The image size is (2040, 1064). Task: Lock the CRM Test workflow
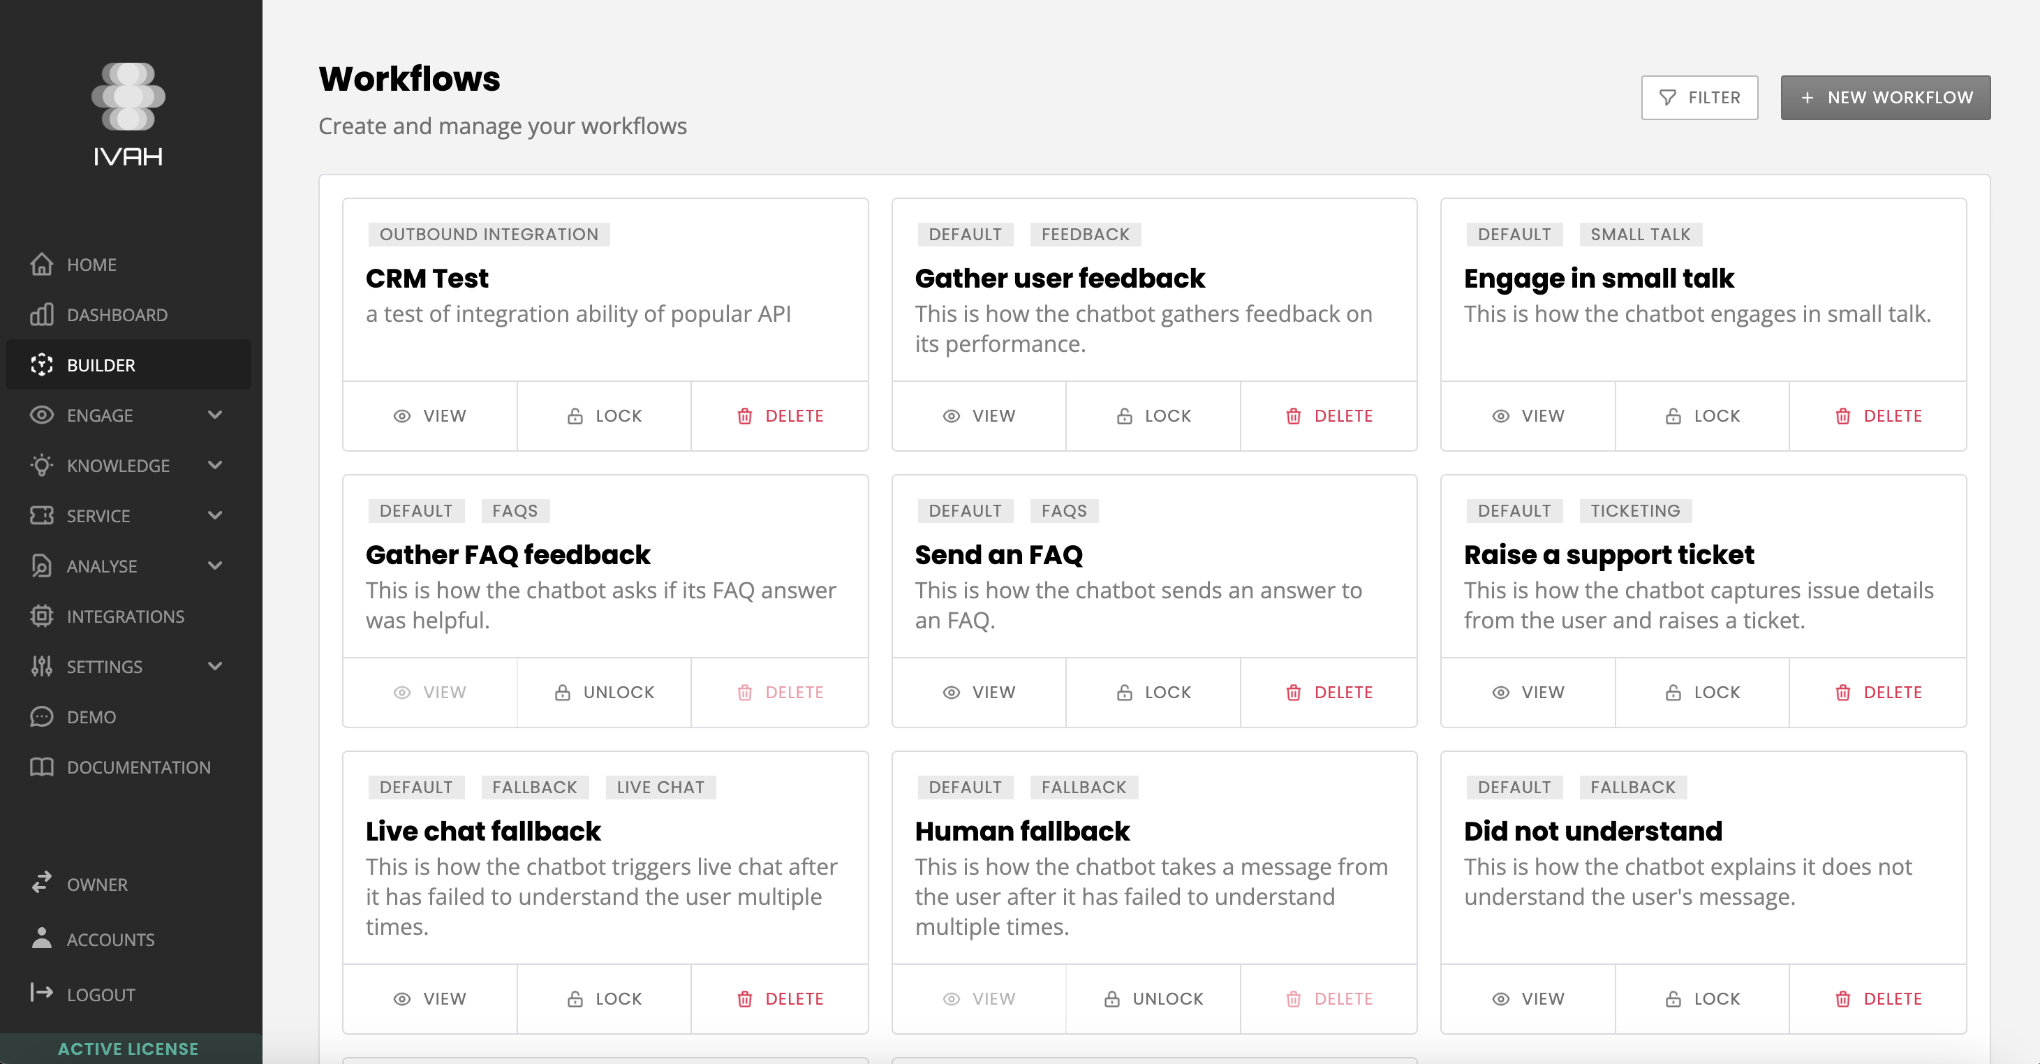coord(604,416)
